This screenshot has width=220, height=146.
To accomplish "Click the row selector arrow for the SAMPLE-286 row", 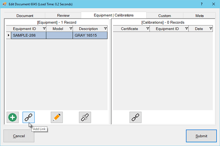I will (8, 35).
